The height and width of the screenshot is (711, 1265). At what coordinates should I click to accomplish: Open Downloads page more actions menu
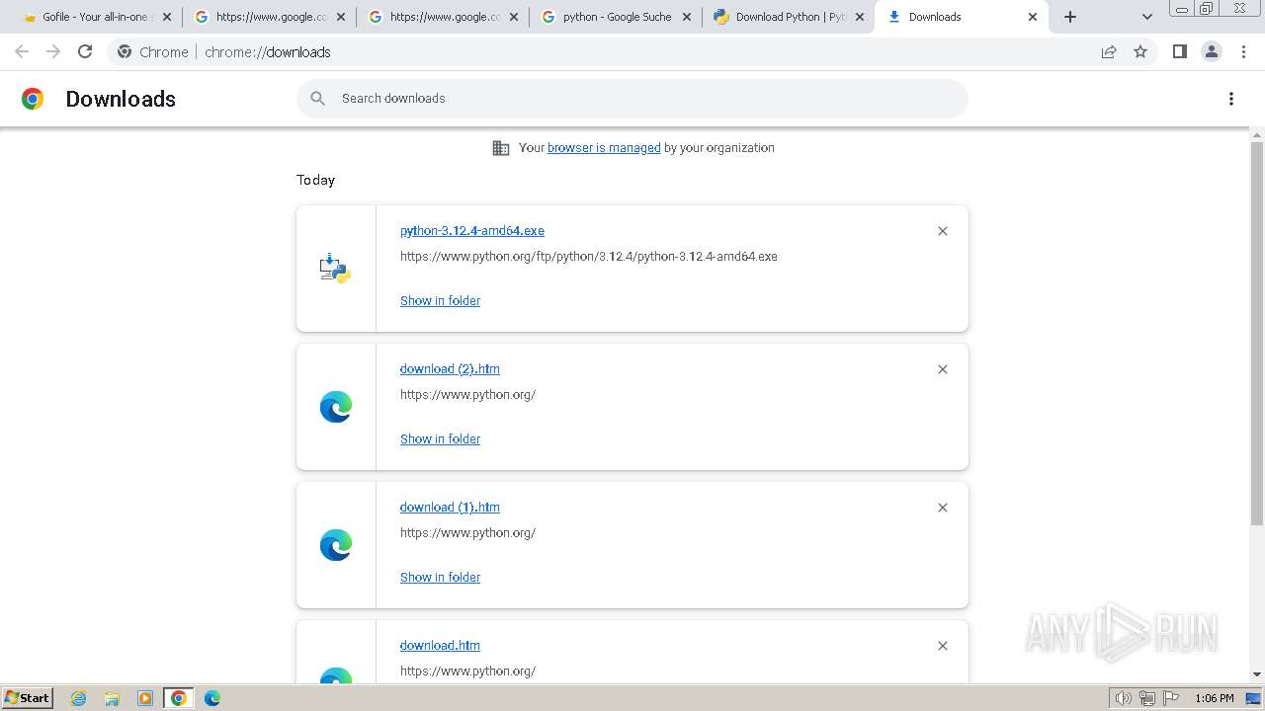1231,99
